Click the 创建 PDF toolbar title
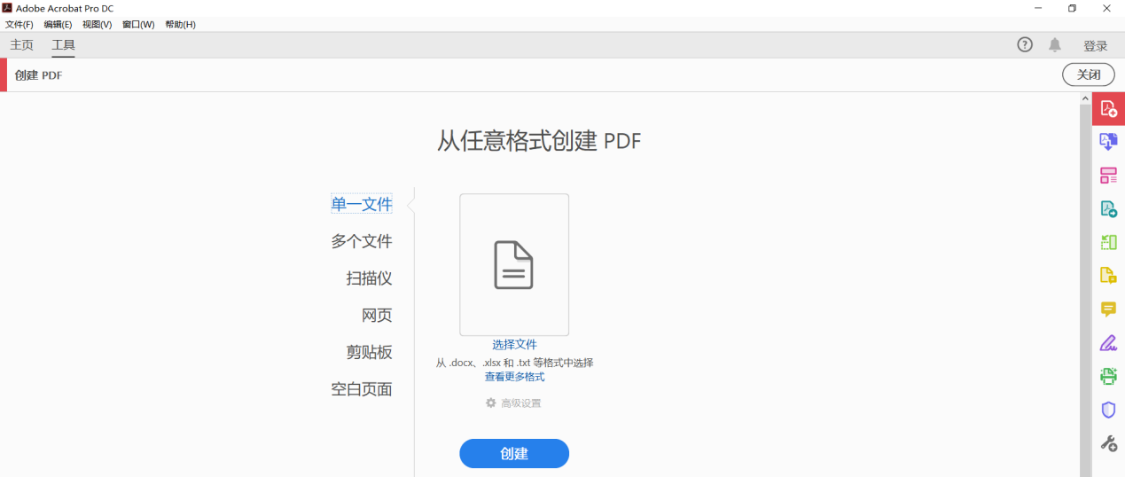This screenshot has height=477, width=1125. click(x=38, y=75)
